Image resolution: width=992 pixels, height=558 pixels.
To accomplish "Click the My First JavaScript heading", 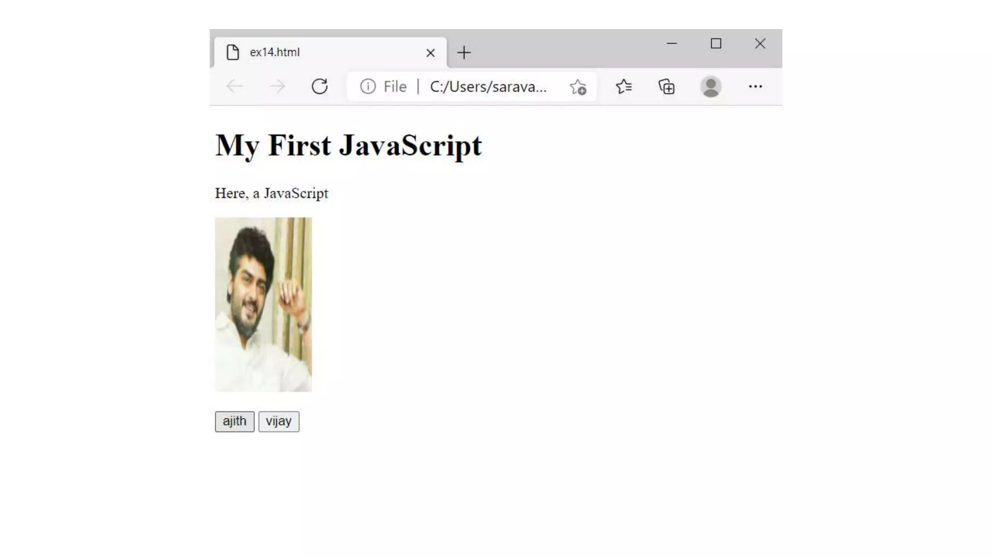I will [348, 145].
